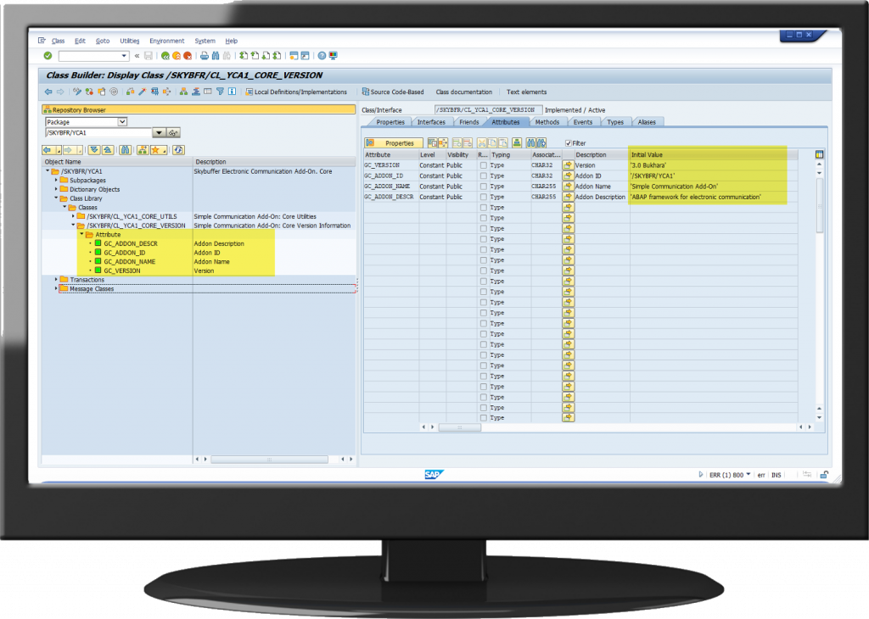
Task: Click the green Enter checkmark icon
Action: (48, 55)
